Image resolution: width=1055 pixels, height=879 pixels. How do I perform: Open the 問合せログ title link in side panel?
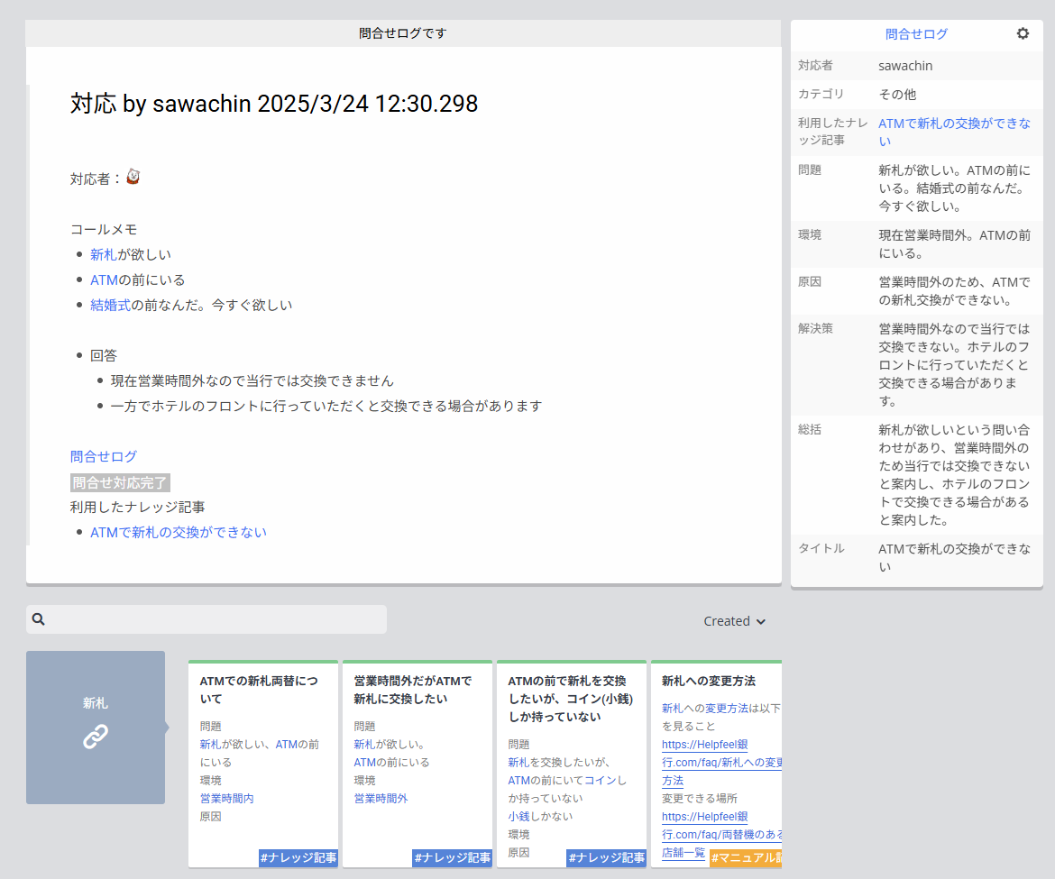point(916,34)
